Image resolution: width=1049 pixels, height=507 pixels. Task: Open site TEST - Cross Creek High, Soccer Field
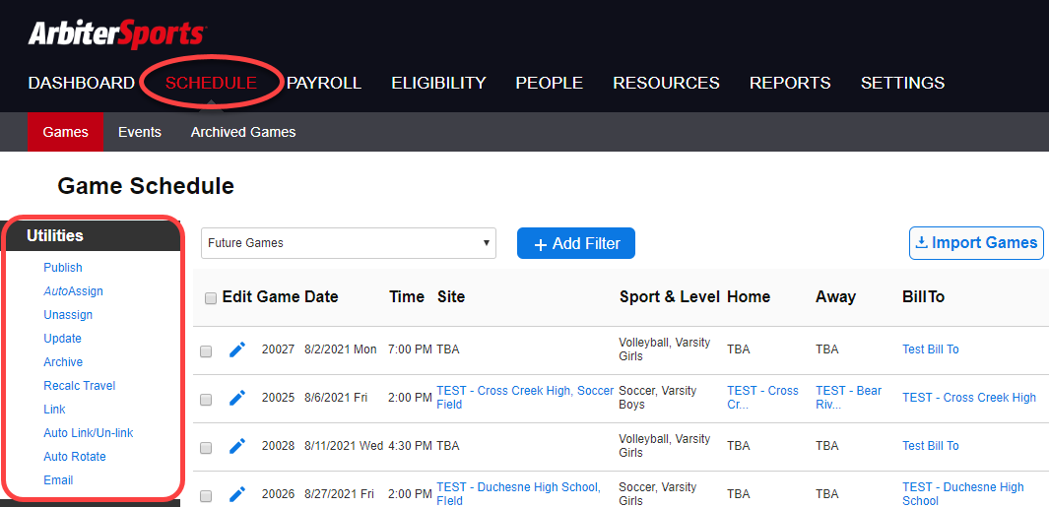pos(525,398)
